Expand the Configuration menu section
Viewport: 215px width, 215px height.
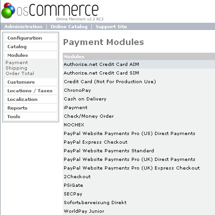tap(30, 38)
